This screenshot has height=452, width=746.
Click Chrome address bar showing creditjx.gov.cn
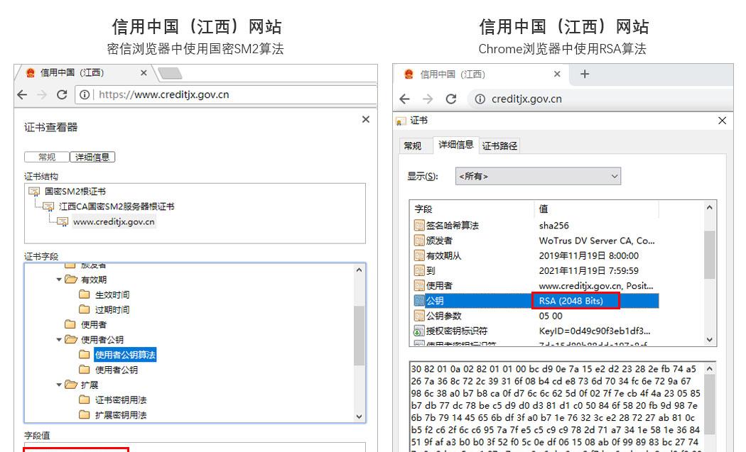coord(600,99)
